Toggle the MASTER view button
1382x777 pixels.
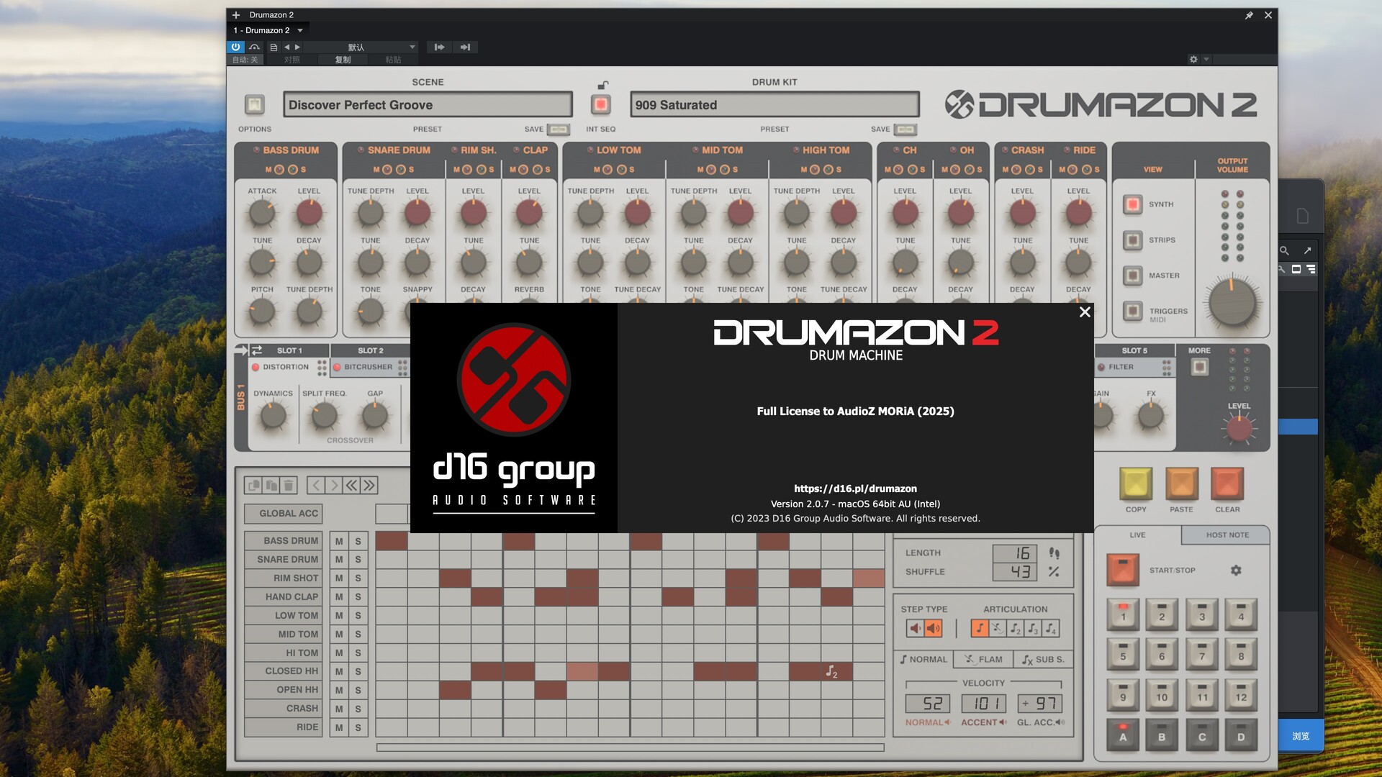pyautogui.click(x=1132, y=276)
